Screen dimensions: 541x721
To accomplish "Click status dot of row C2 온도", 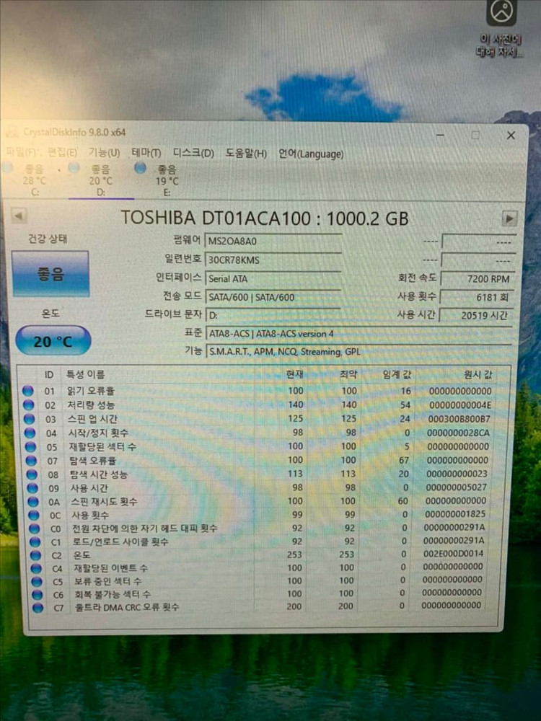I will [35, 555].
